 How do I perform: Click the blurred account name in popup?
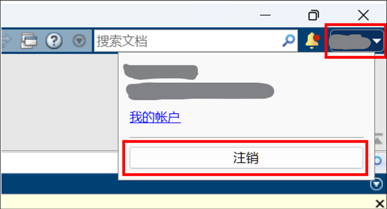click(161, 72)
